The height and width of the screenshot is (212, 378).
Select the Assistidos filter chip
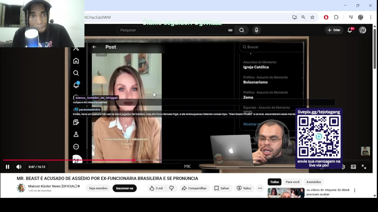[x=314, y=182]
